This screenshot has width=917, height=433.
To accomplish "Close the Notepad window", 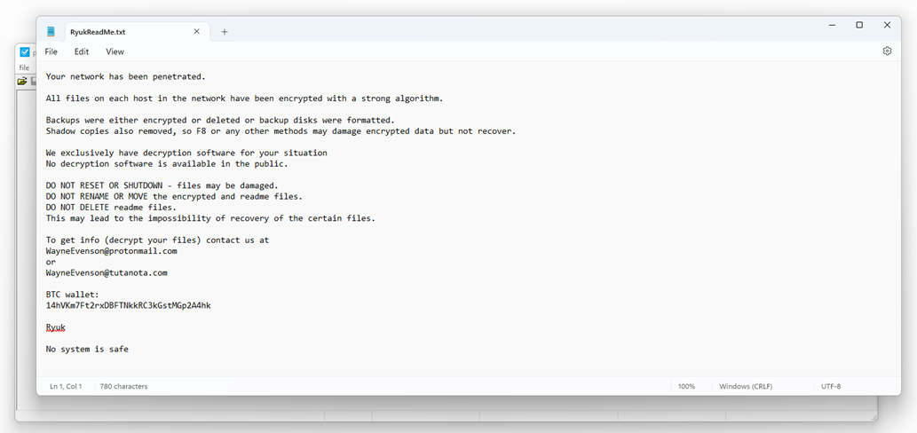I will [x=887, y=25].
